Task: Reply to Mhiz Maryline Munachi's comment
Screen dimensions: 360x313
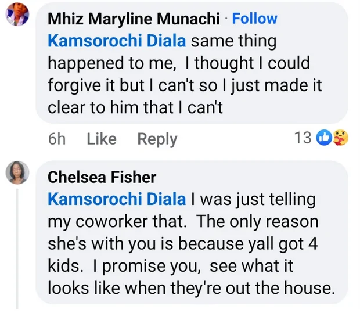Action: (157, 139)
